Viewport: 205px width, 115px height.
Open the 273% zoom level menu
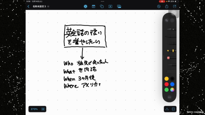point(34,109)
